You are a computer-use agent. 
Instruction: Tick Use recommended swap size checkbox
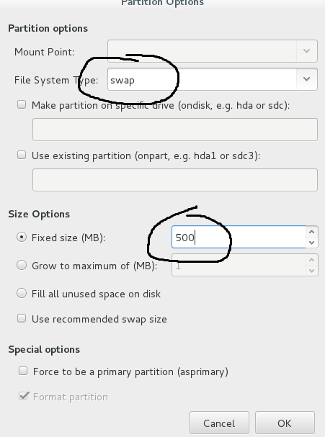22,318
